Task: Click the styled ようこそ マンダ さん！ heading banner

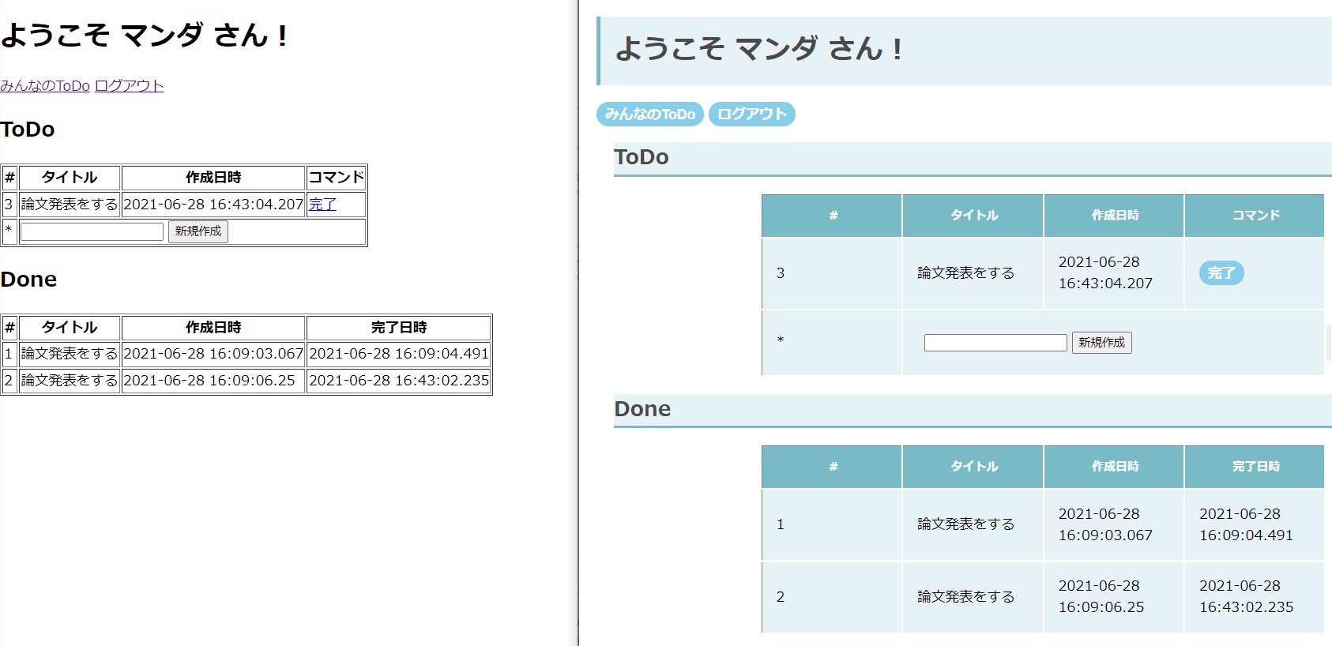Action: coord(964,50)
